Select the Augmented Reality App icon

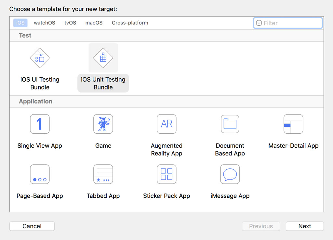click(x=166, y=124)
